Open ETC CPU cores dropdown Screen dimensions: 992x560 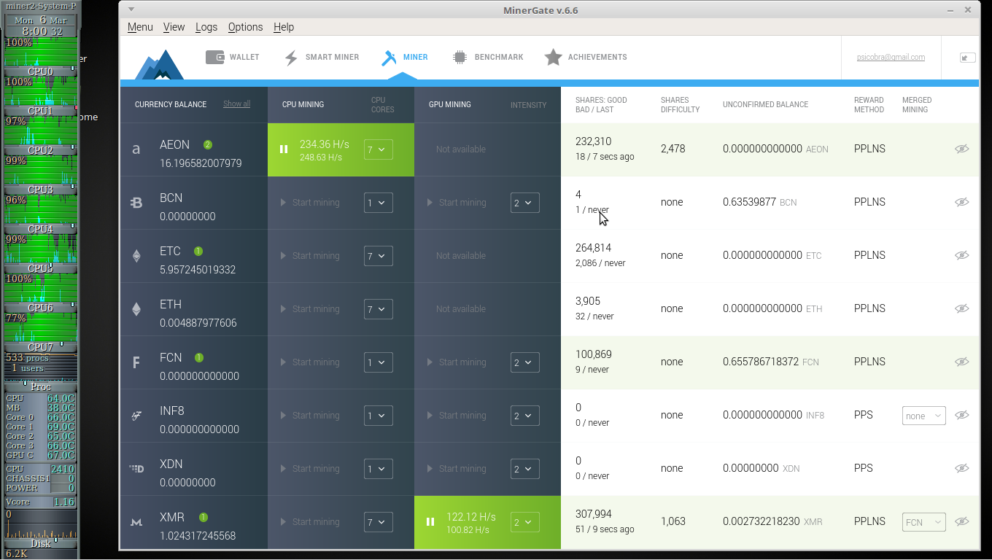tap(379, 256)
